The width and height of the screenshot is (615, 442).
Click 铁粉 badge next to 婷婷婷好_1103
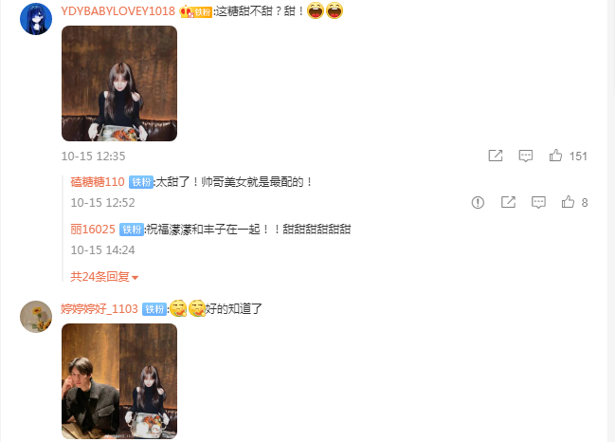click(154, 309)
